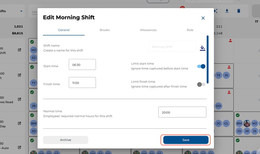This screenshot has height=154, width=260.
Task: Click the red person icon above TE avatar
Action: coord(229,67)
